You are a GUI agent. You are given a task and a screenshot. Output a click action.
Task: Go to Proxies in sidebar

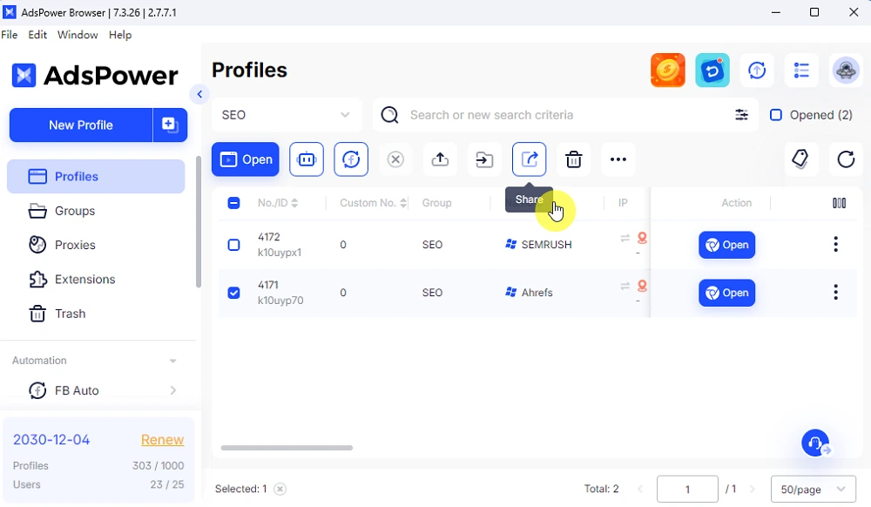(x=96, y=245)
